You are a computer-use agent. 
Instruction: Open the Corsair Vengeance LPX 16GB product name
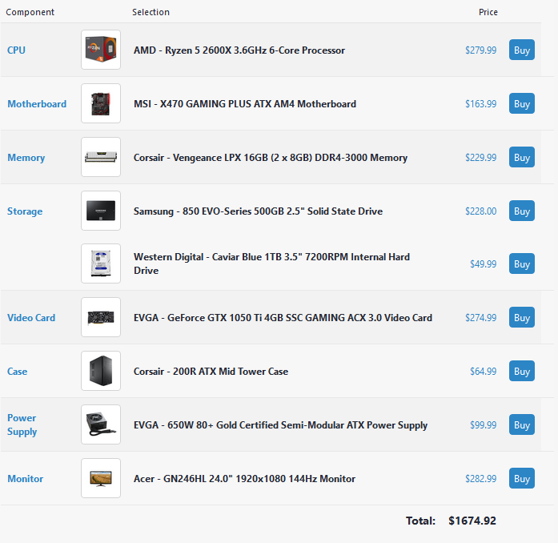(271, 158)
